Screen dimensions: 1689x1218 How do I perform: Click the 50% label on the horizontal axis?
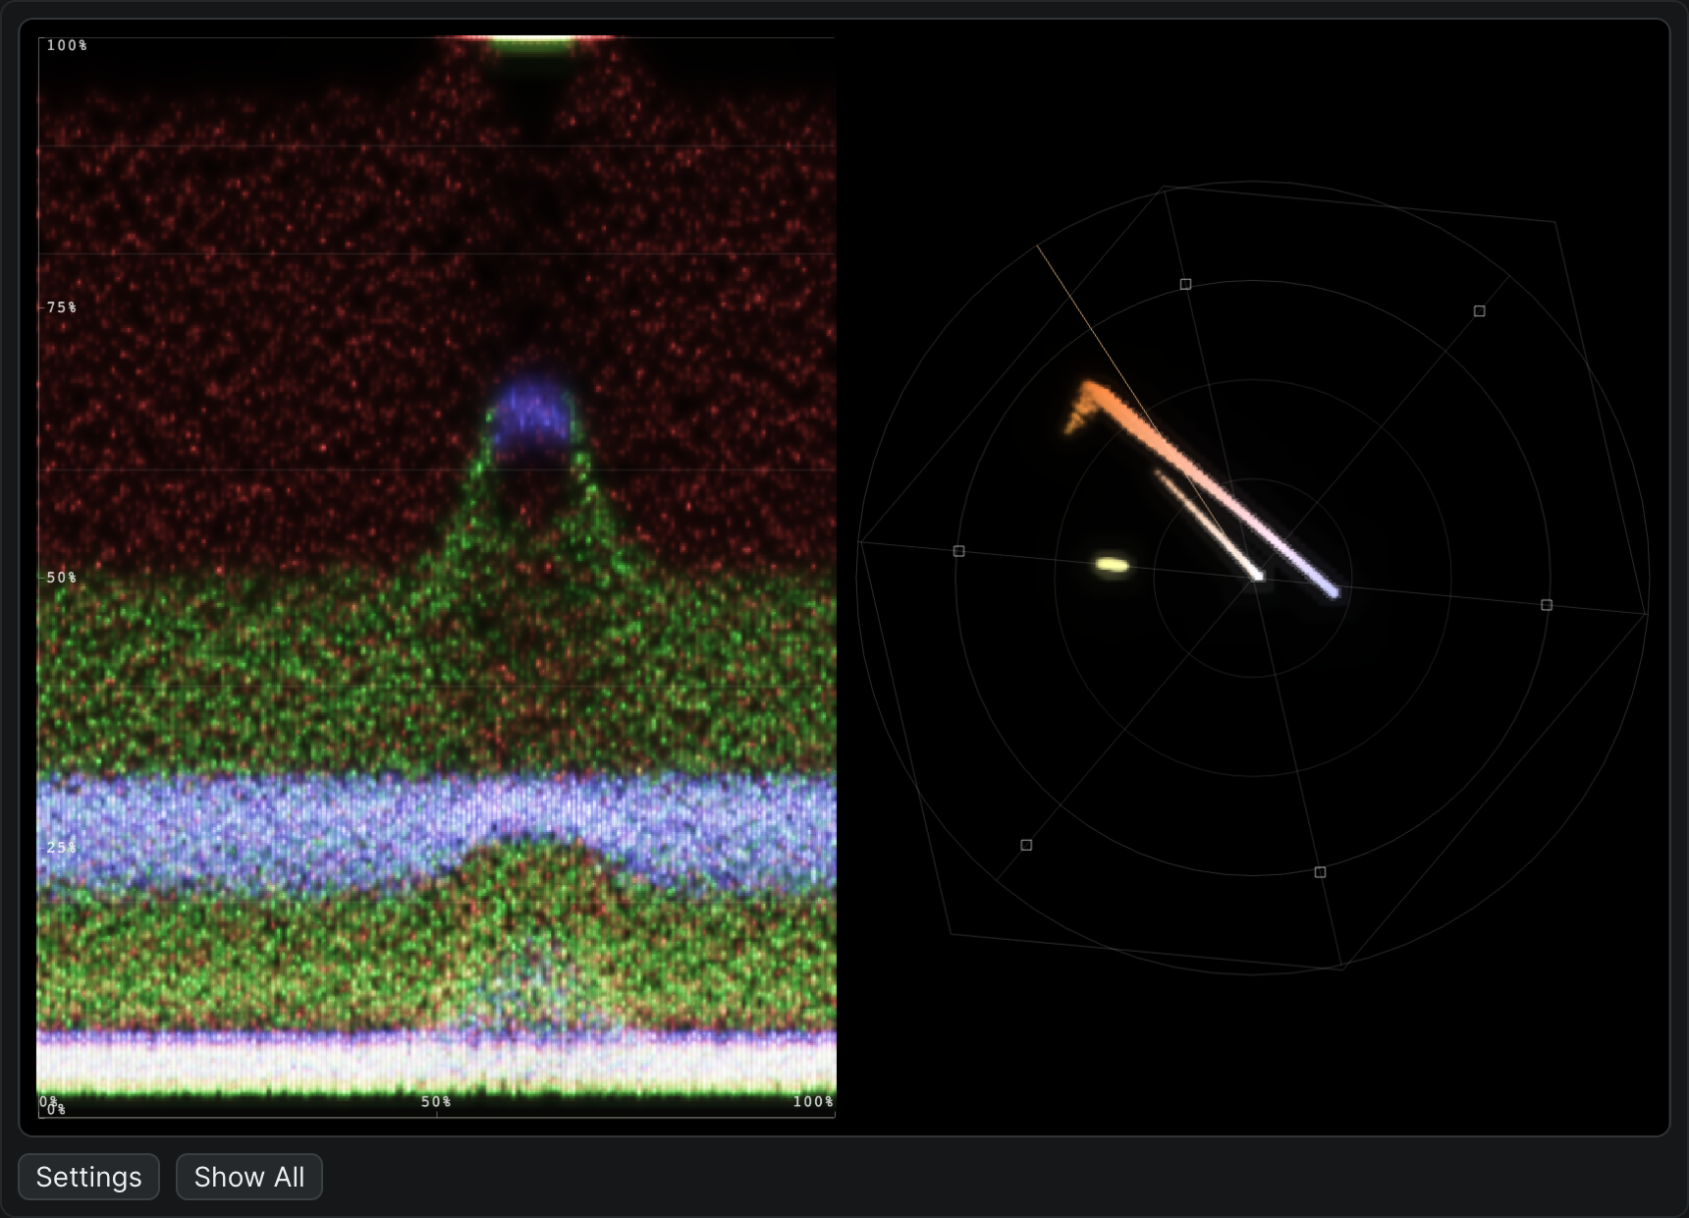[436, 1102]
